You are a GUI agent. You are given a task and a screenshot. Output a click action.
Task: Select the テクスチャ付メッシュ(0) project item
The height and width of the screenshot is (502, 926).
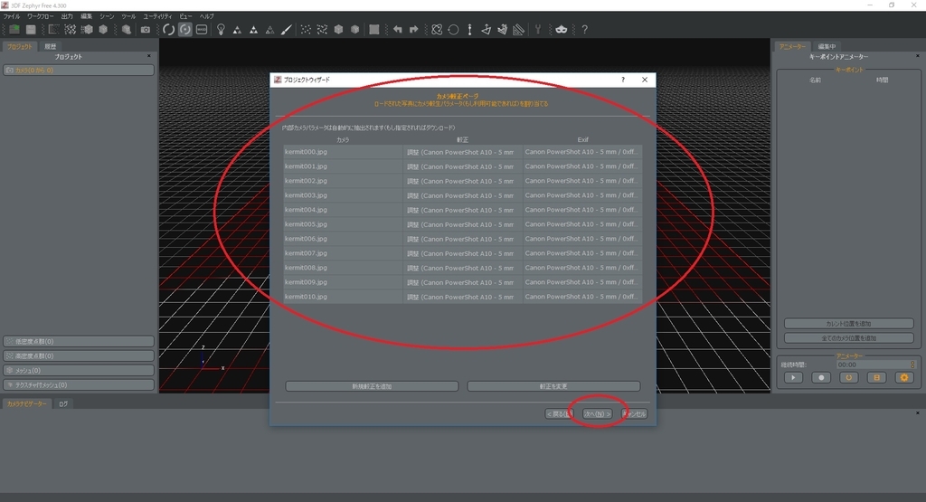pos(79,385)
